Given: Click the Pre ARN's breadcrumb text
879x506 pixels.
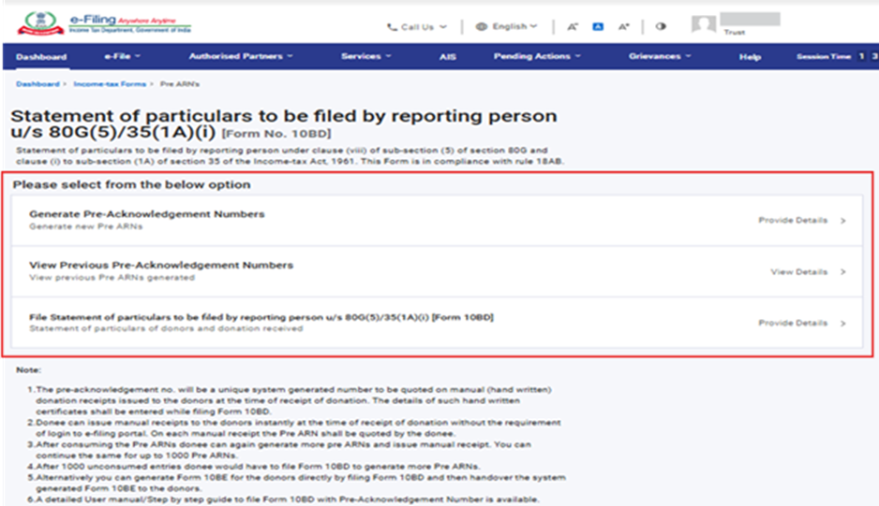Looking at the screenshot, I should coord(179,84).
